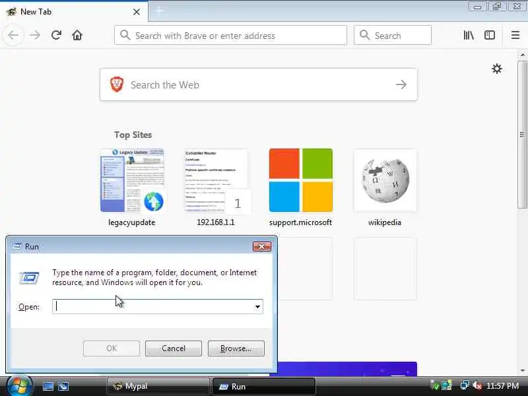The width and height of the screenshot is (528, 396).
Task: Open a new tab with the plus button
Action: (159, 11)
